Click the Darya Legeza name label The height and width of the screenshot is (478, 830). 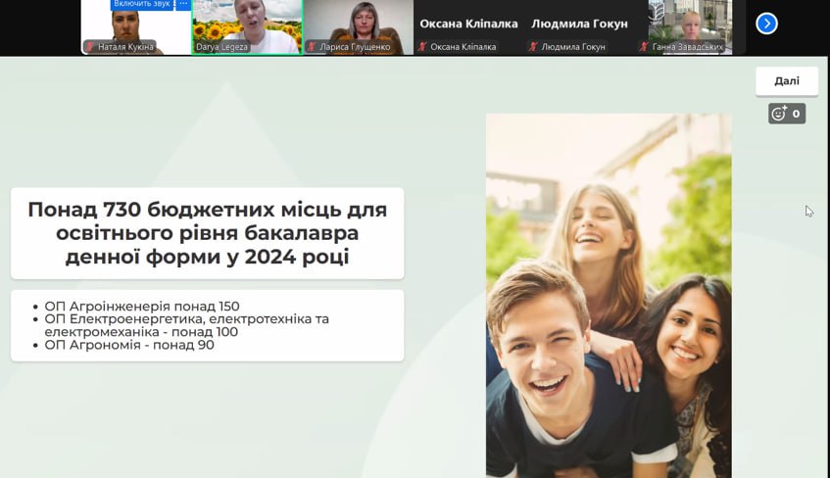pos(221,47)
